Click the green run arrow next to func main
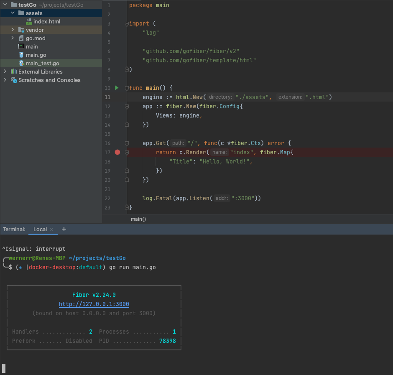The height and width of the screenshot is (375, 393). (117, 88)
